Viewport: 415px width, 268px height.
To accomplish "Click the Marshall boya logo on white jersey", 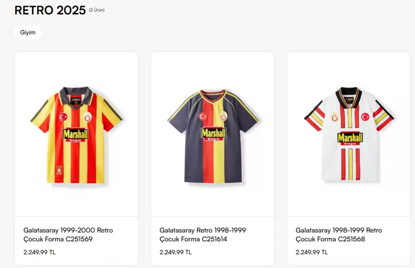I will click(350, 139).
